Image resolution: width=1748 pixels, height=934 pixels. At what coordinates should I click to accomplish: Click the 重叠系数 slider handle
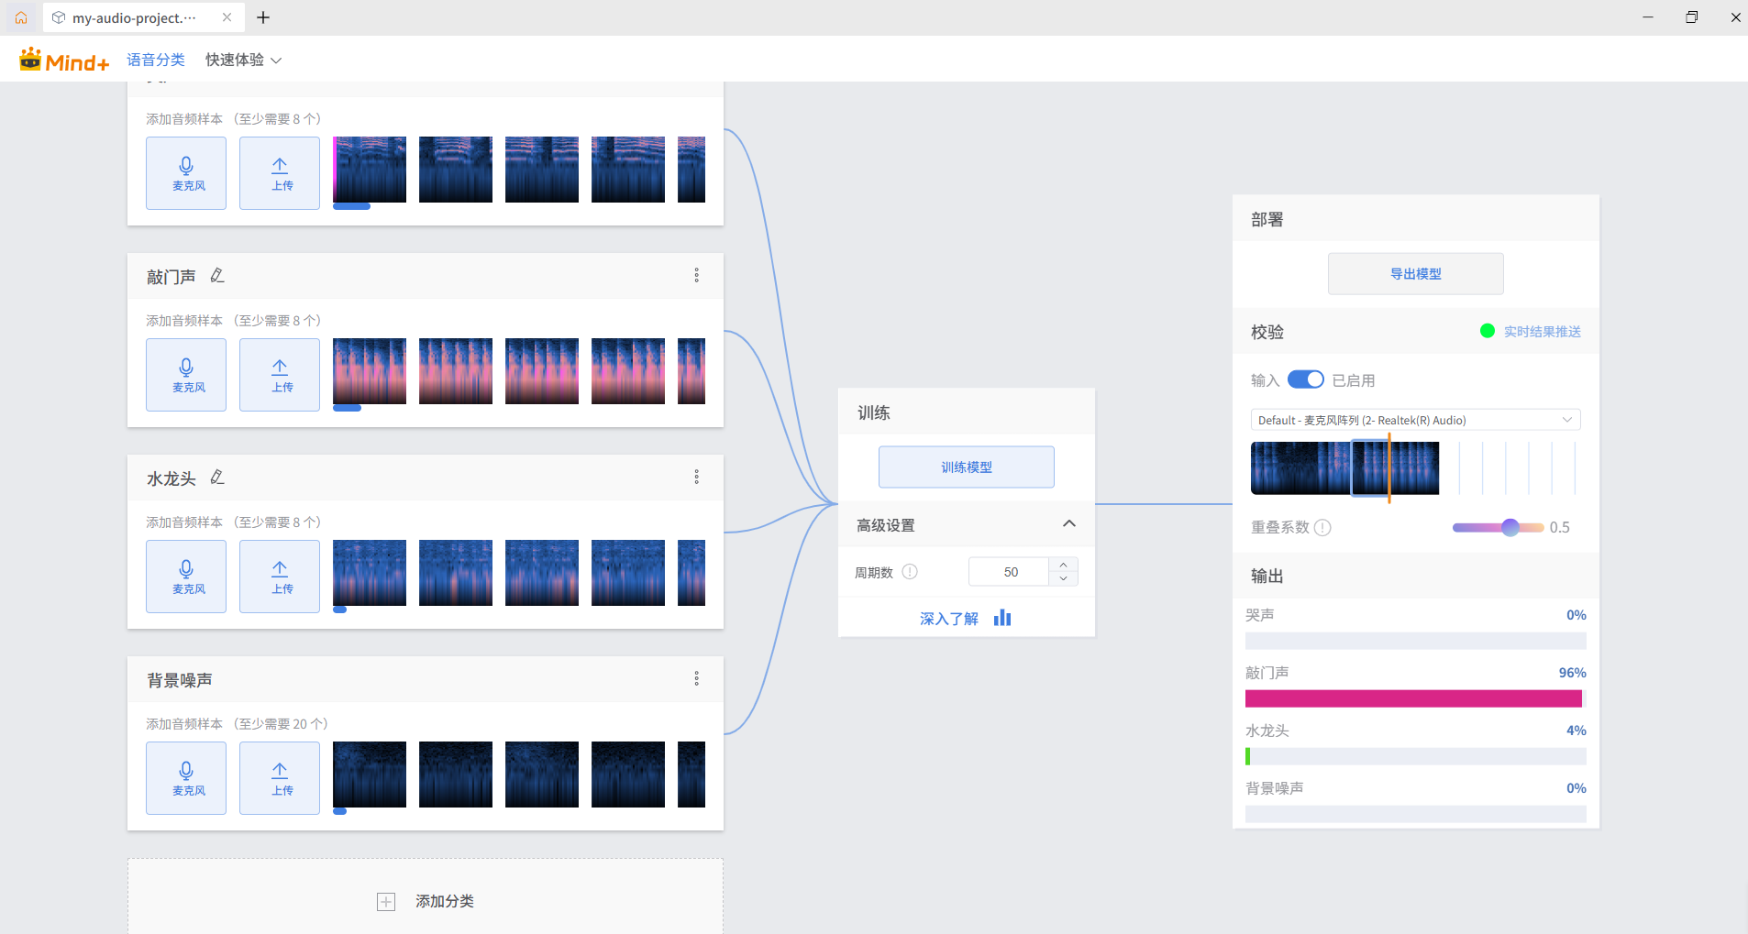tap(1510, 527)
